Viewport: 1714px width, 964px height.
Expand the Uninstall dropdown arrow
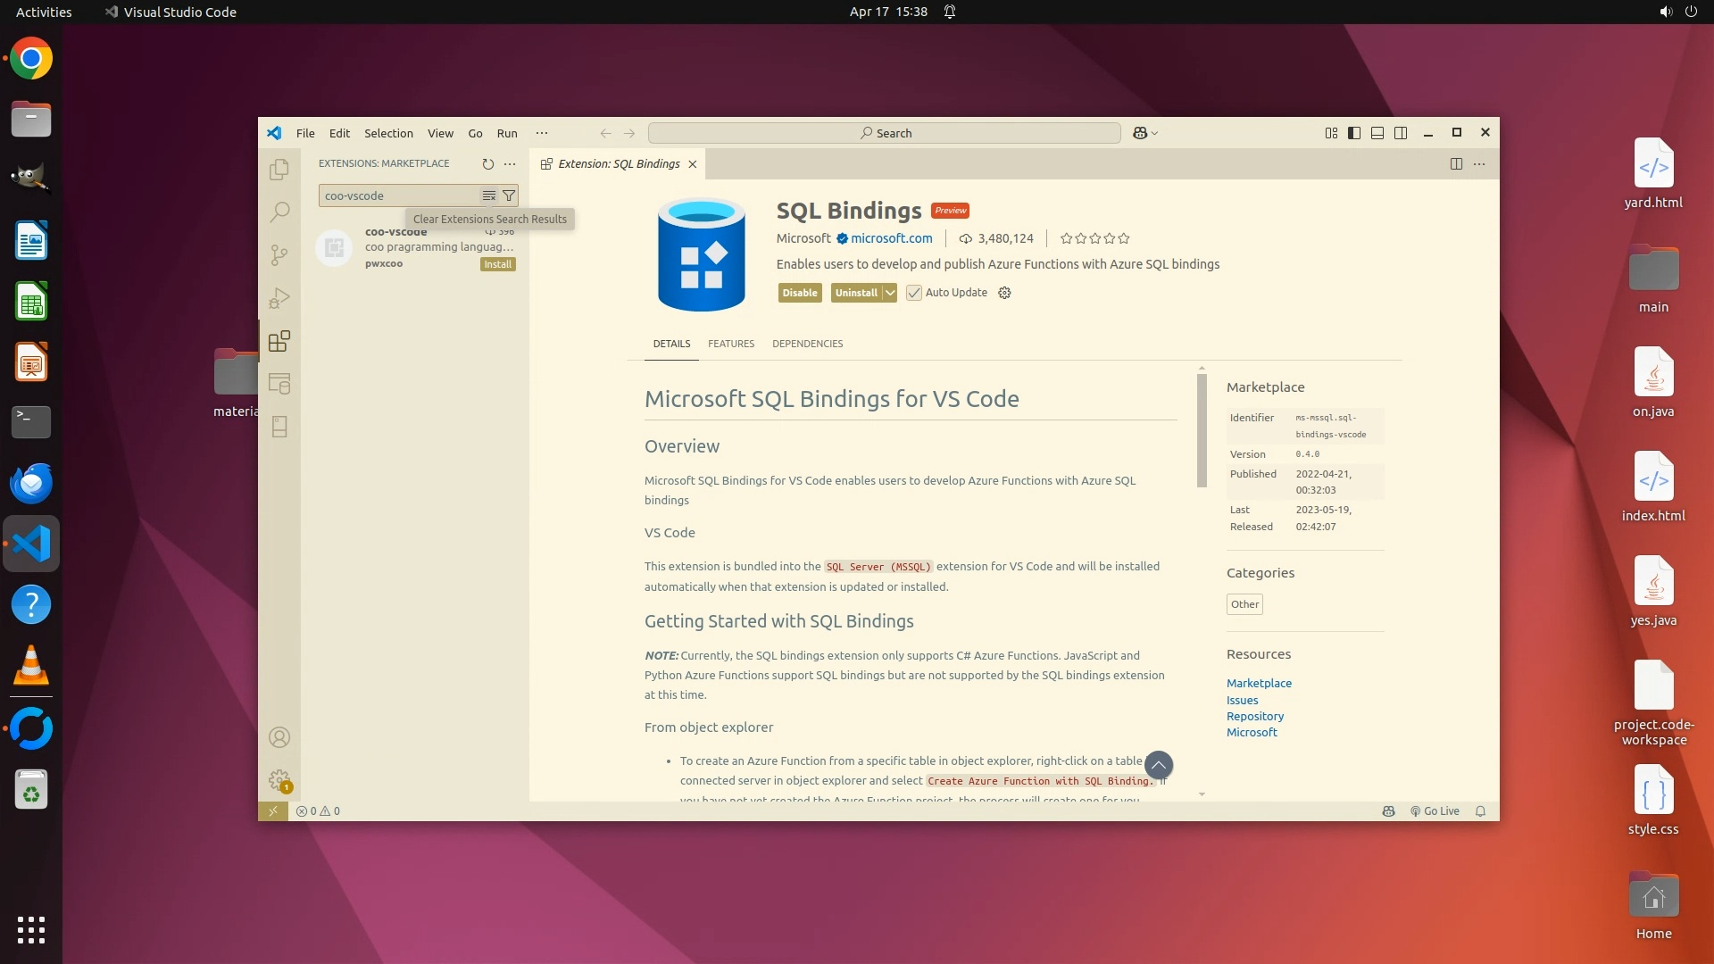pos(890,293)
